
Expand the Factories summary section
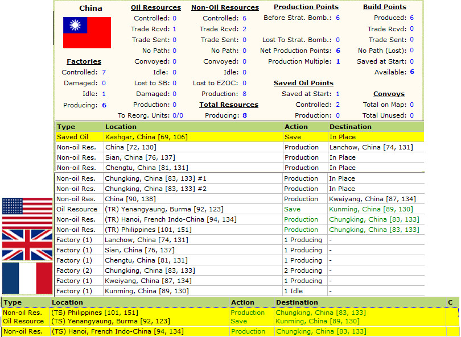[84, 61]
